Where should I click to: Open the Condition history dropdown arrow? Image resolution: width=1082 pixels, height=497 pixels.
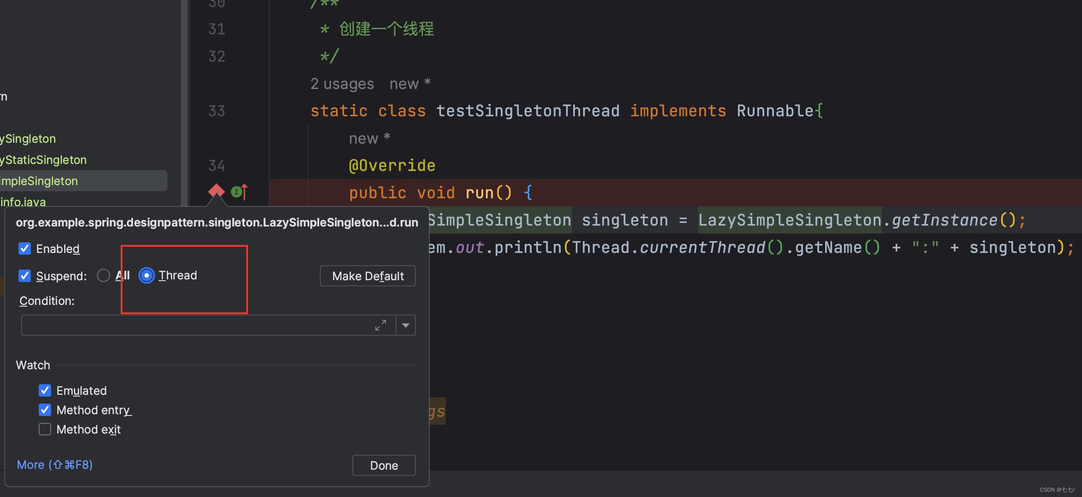pyautogui.click(x=406, y=325)
